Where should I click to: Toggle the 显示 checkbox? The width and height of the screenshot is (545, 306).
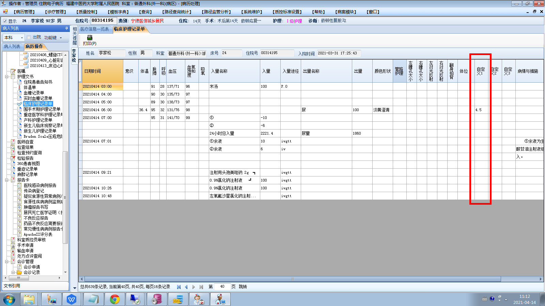5,21
